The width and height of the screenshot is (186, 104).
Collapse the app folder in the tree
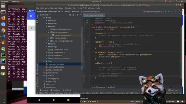click(44, 18)
